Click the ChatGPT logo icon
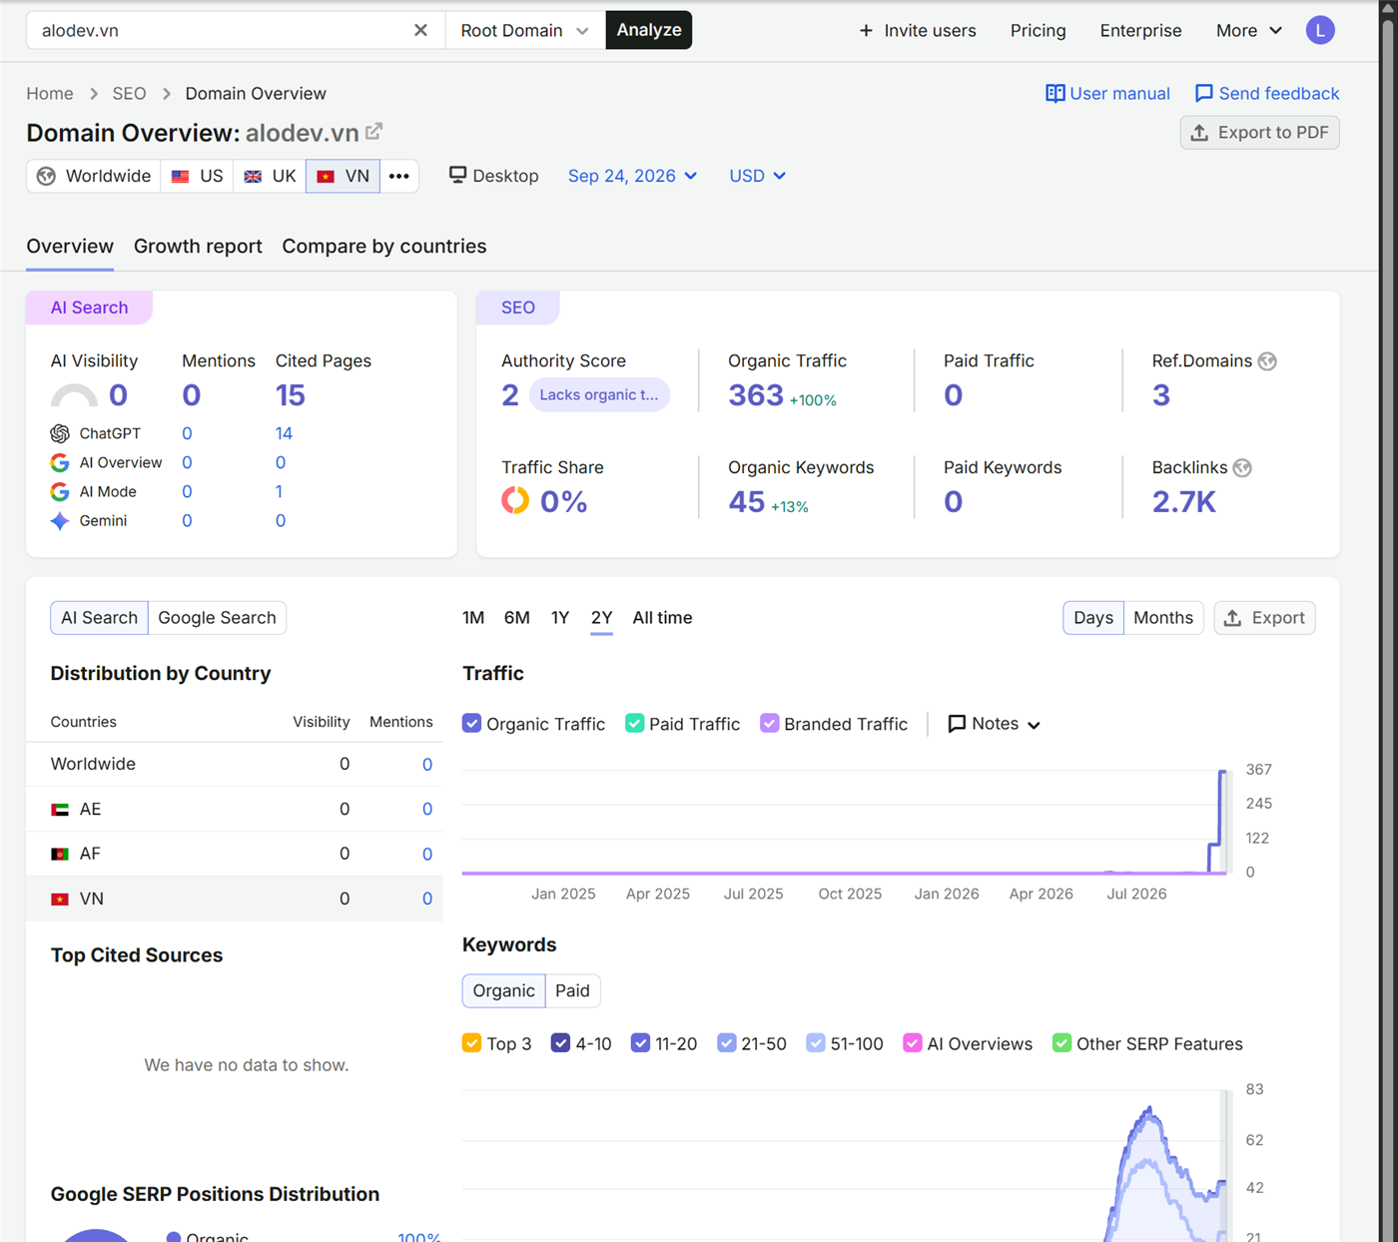The image size is (1398, 1242). click(x=60, y=433)
